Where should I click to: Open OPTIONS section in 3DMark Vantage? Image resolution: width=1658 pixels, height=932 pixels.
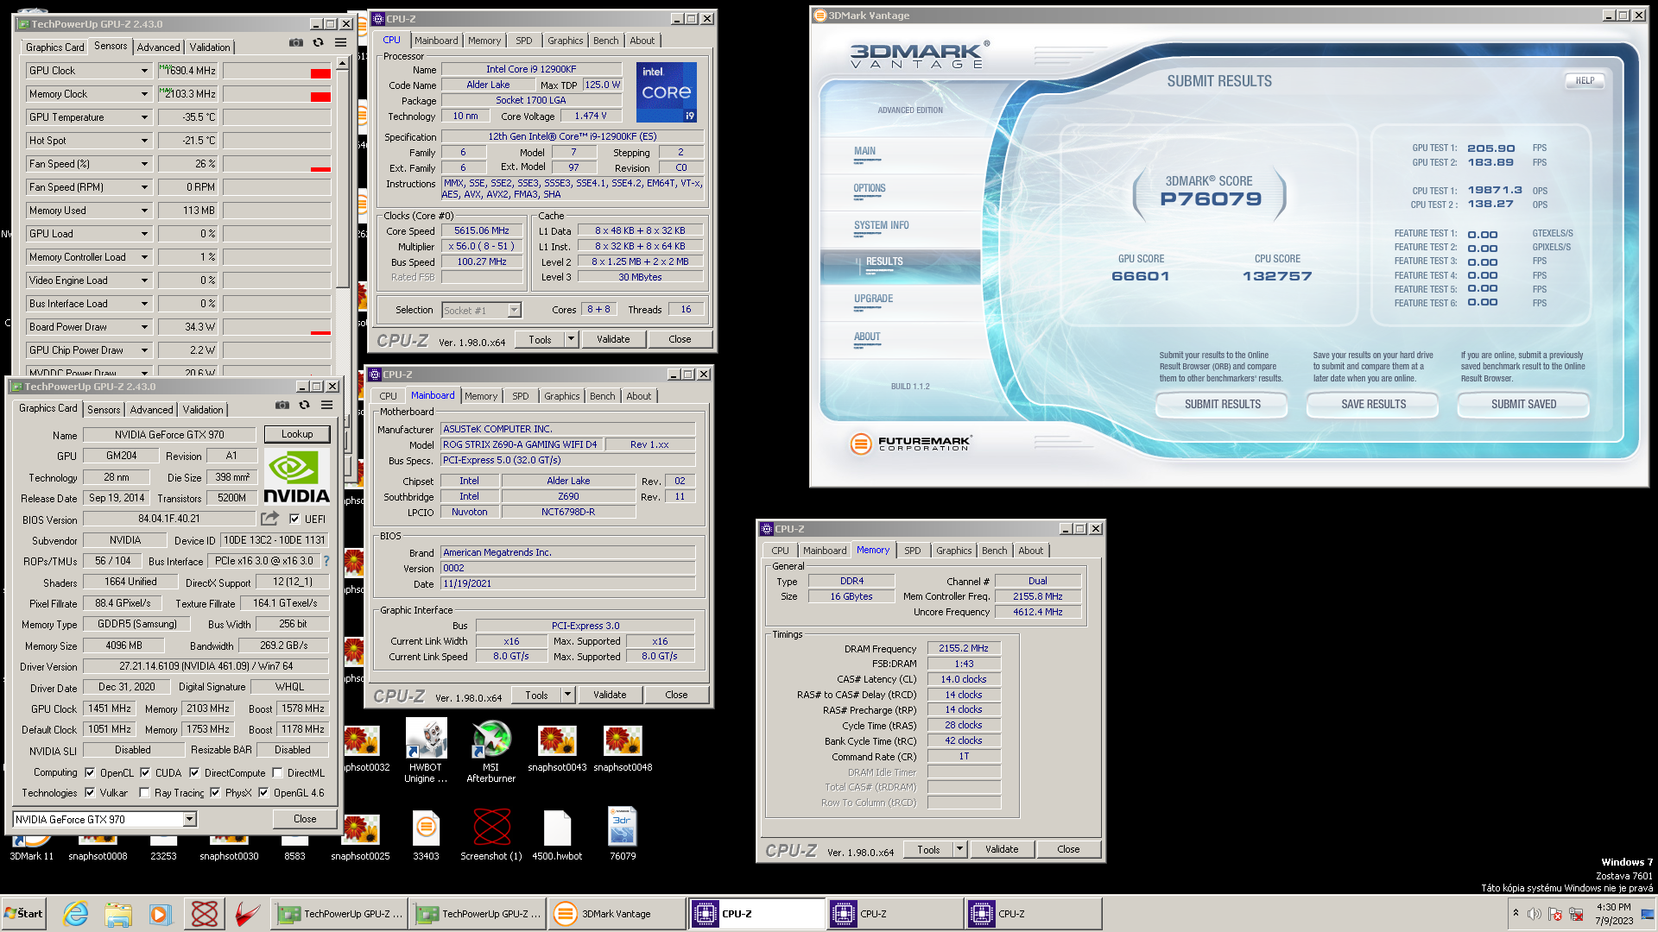pyautogui.click(x=870, y=189)
